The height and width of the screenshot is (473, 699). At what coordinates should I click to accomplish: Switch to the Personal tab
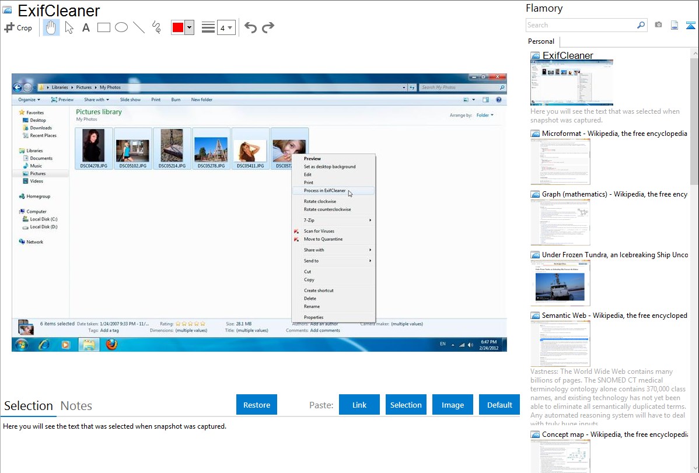(541, 41)
